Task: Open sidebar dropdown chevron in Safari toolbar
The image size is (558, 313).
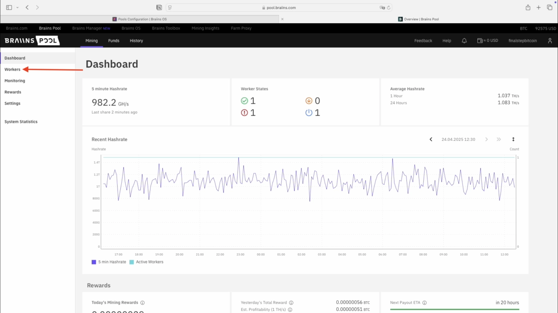Action: 17,7
